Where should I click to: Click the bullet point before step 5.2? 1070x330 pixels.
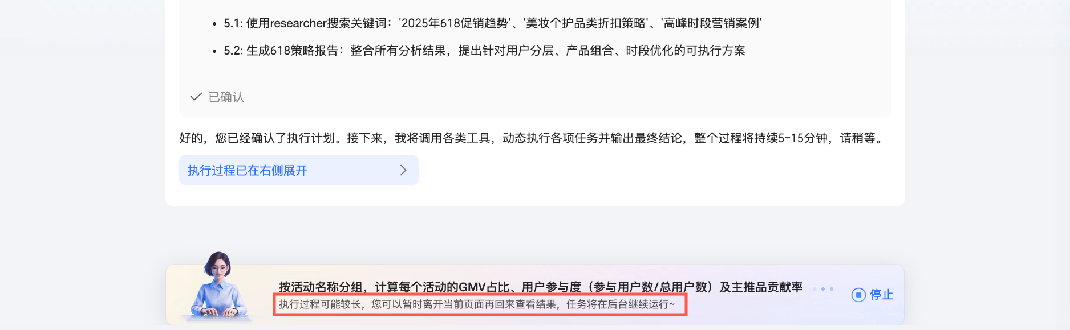point(214,51)
